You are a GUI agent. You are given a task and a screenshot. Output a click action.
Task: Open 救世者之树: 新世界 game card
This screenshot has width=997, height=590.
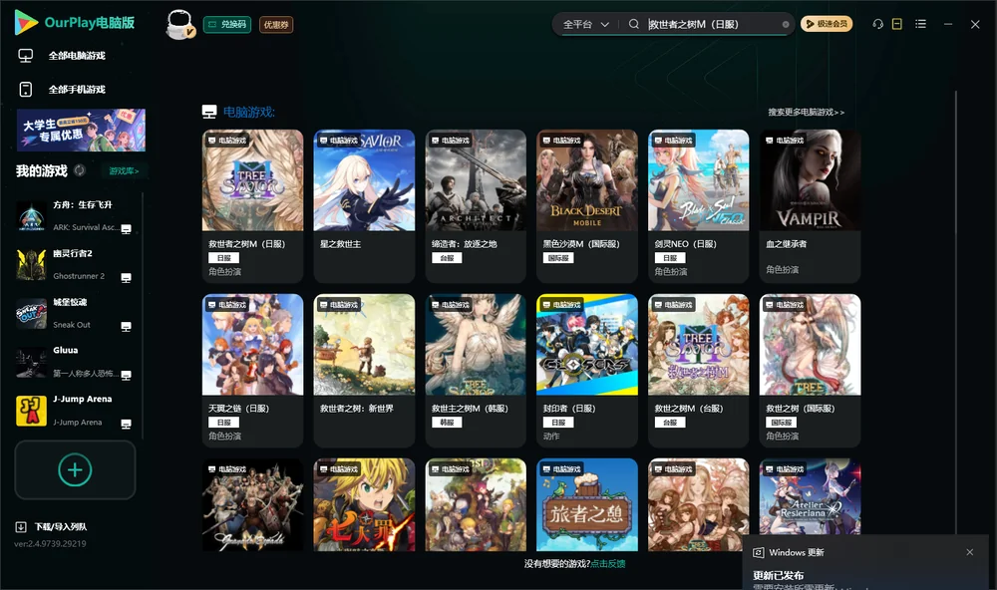click(364, 370)
